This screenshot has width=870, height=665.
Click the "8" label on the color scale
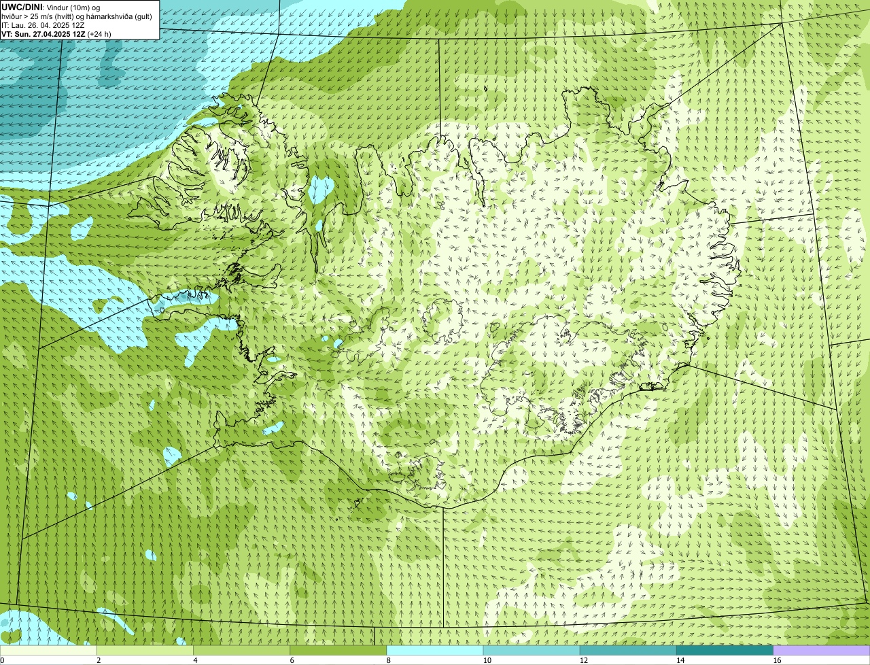(x=388, y=660)
